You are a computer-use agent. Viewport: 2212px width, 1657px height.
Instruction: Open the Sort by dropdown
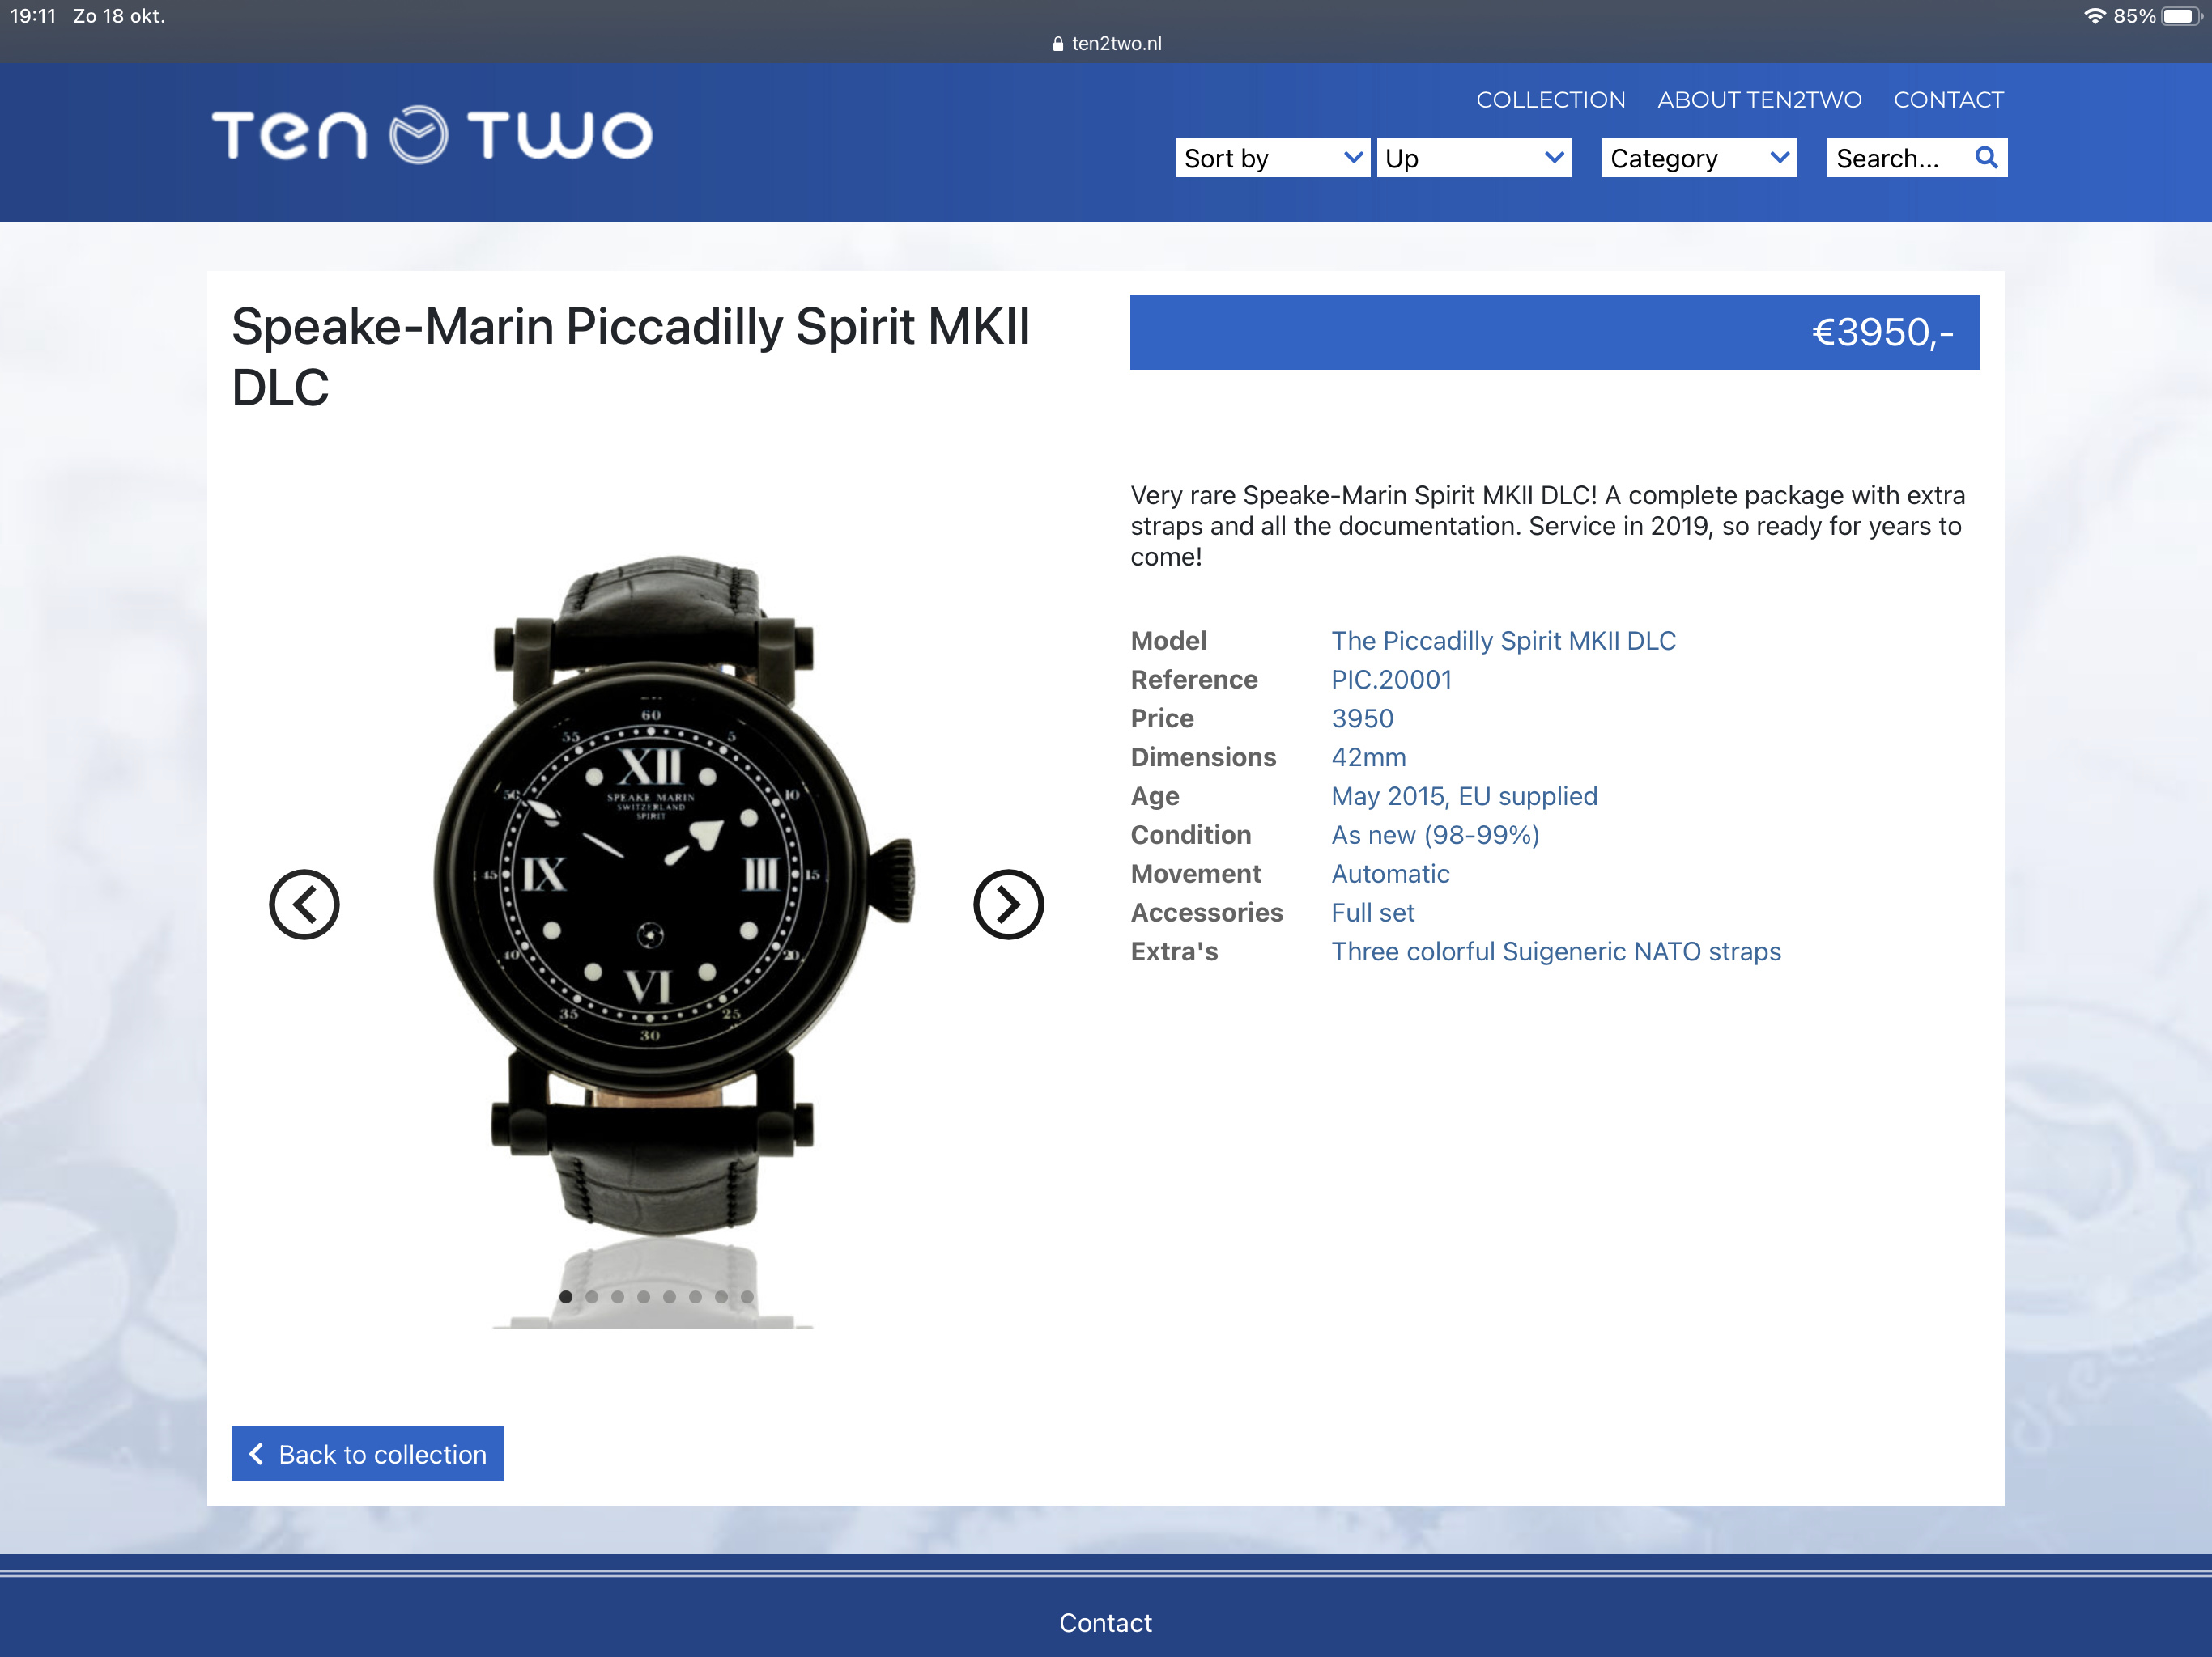coord(1272,158)
